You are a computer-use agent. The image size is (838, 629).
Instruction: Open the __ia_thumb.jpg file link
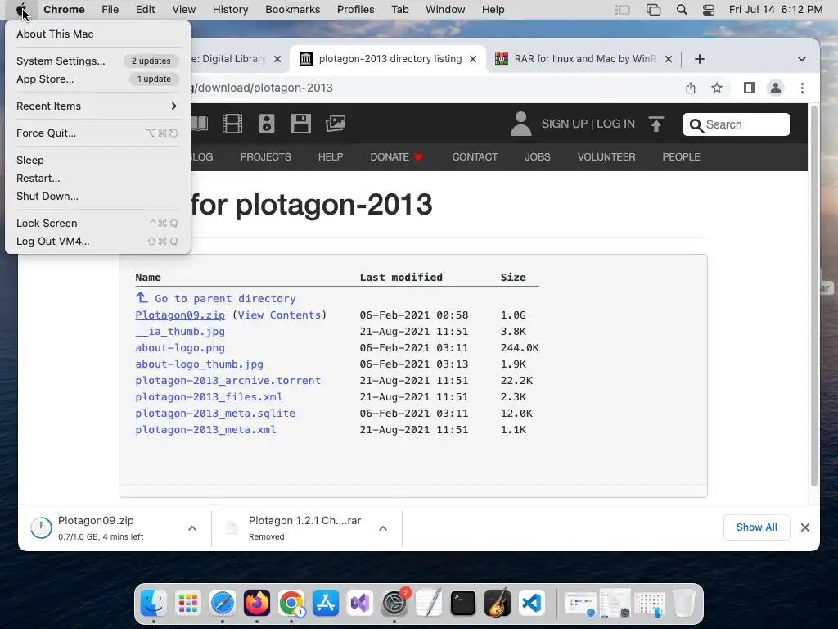point(180,332)
